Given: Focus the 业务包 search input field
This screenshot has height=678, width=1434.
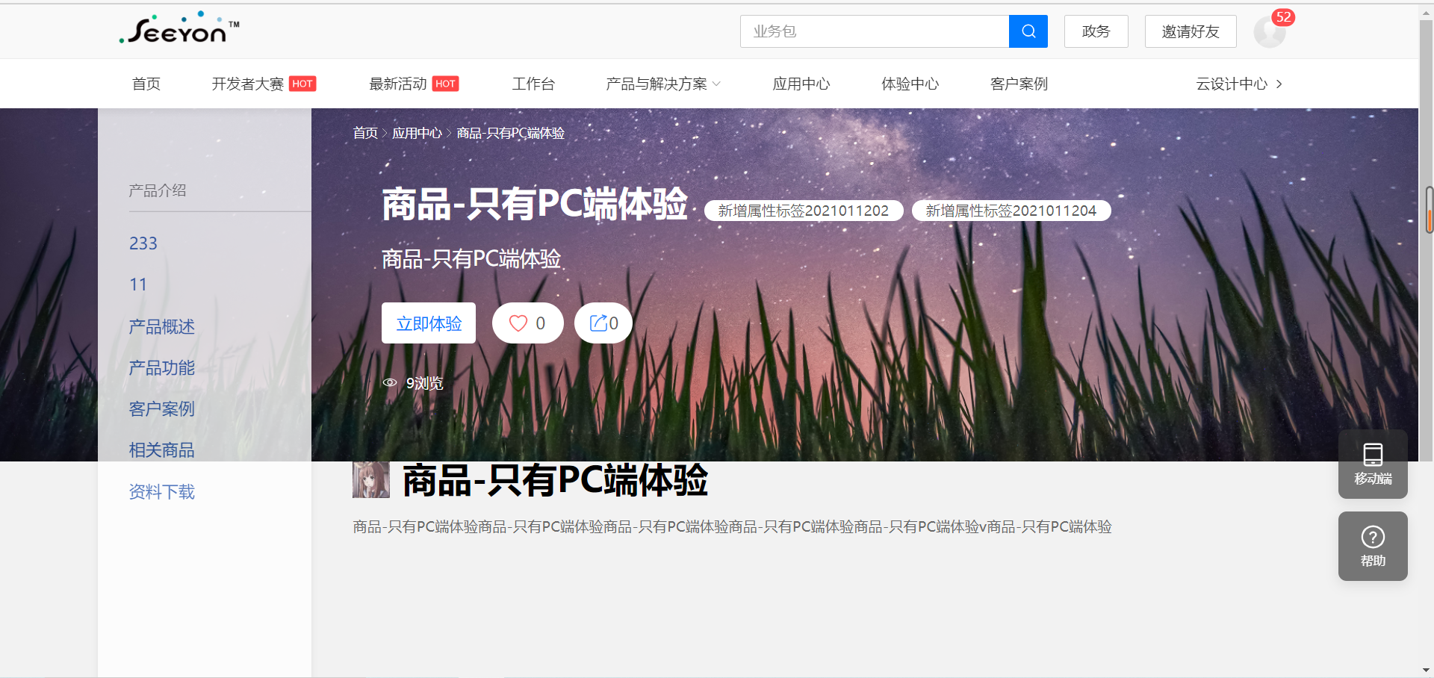Looking at the screenshot, I should point(875,31).
